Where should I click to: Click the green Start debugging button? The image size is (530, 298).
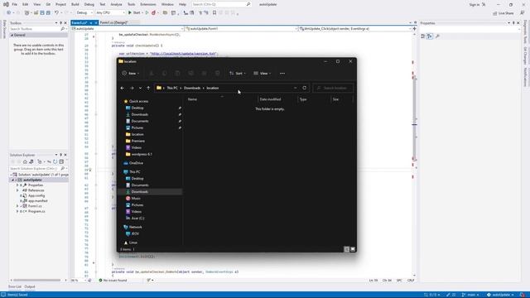pos(134,13)
